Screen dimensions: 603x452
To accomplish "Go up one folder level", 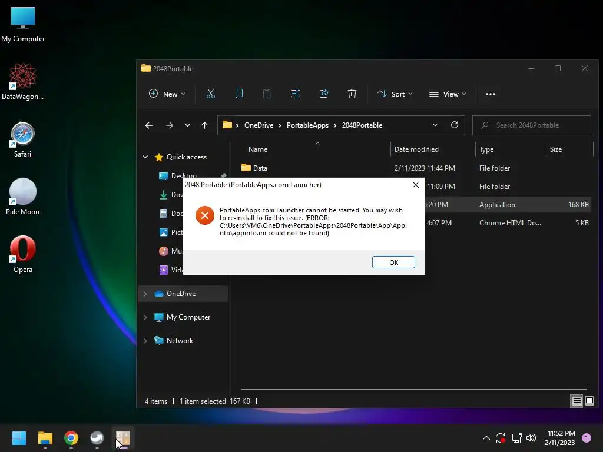I will 204,125.
